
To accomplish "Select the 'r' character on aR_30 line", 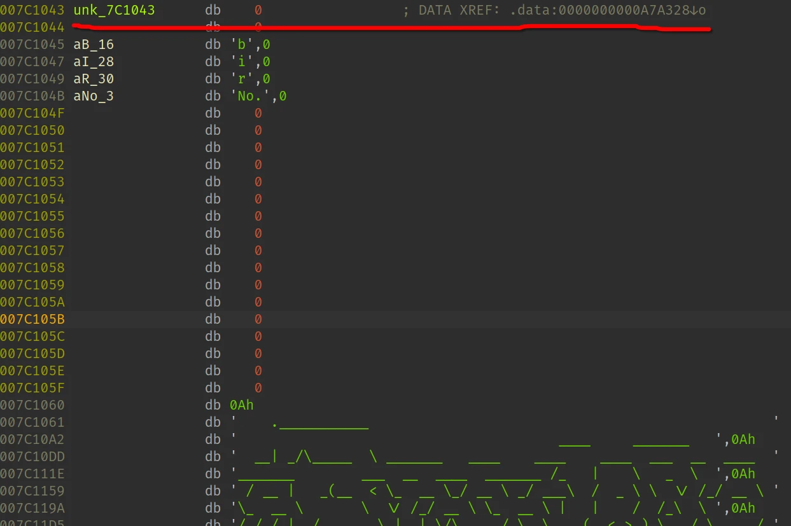I will [x=241, y=79].
